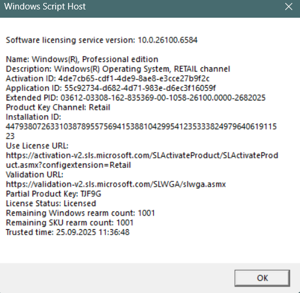
Task: Click the Description RETAIL channel line
Action: point(118,69)
